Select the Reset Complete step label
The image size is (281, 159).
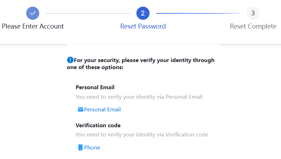click(x=253, y=26)
